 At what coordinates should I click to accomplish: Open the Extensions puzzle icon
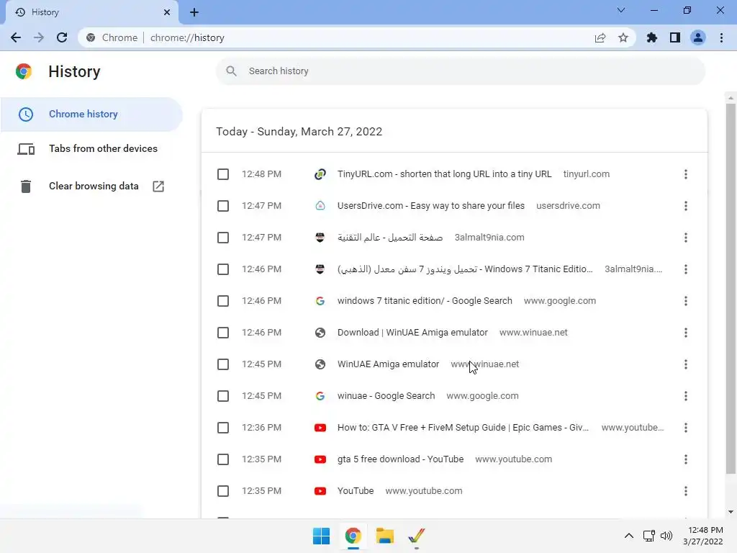651,37
